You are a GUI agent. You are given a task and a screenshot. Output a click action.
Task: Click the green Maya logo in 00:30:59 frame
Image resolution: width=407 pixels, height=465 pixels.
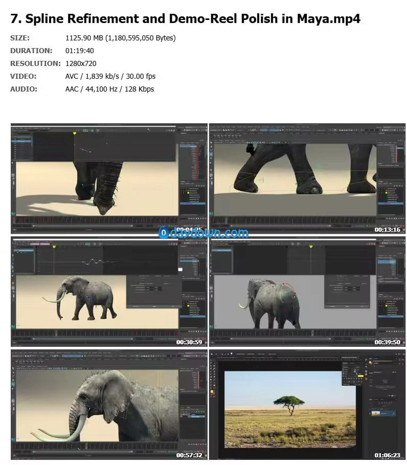point(13,325)
